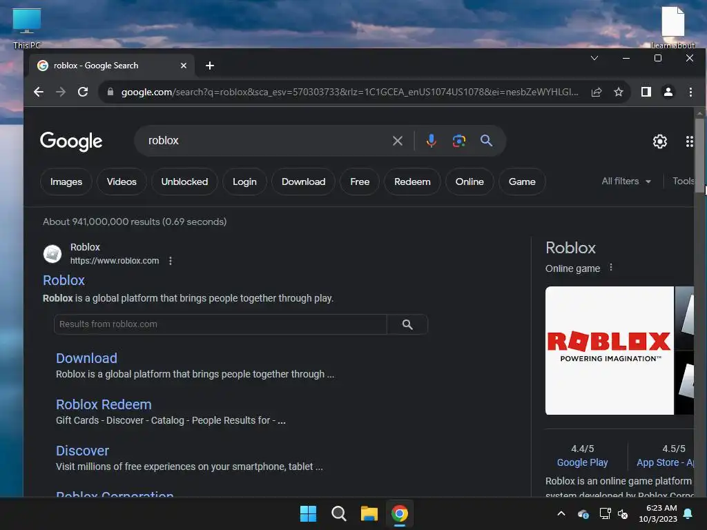Select the Learn about desktop file
The height and width of the screenshot is (530, 707).
pyautogui.click(x=672, y=27)
